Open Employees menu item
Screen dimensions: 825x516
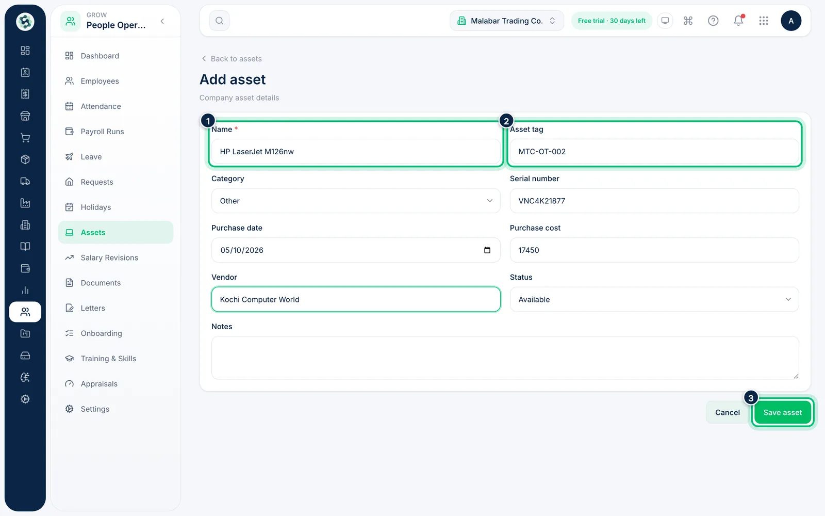pyautogui.click(x=115, y=81)
